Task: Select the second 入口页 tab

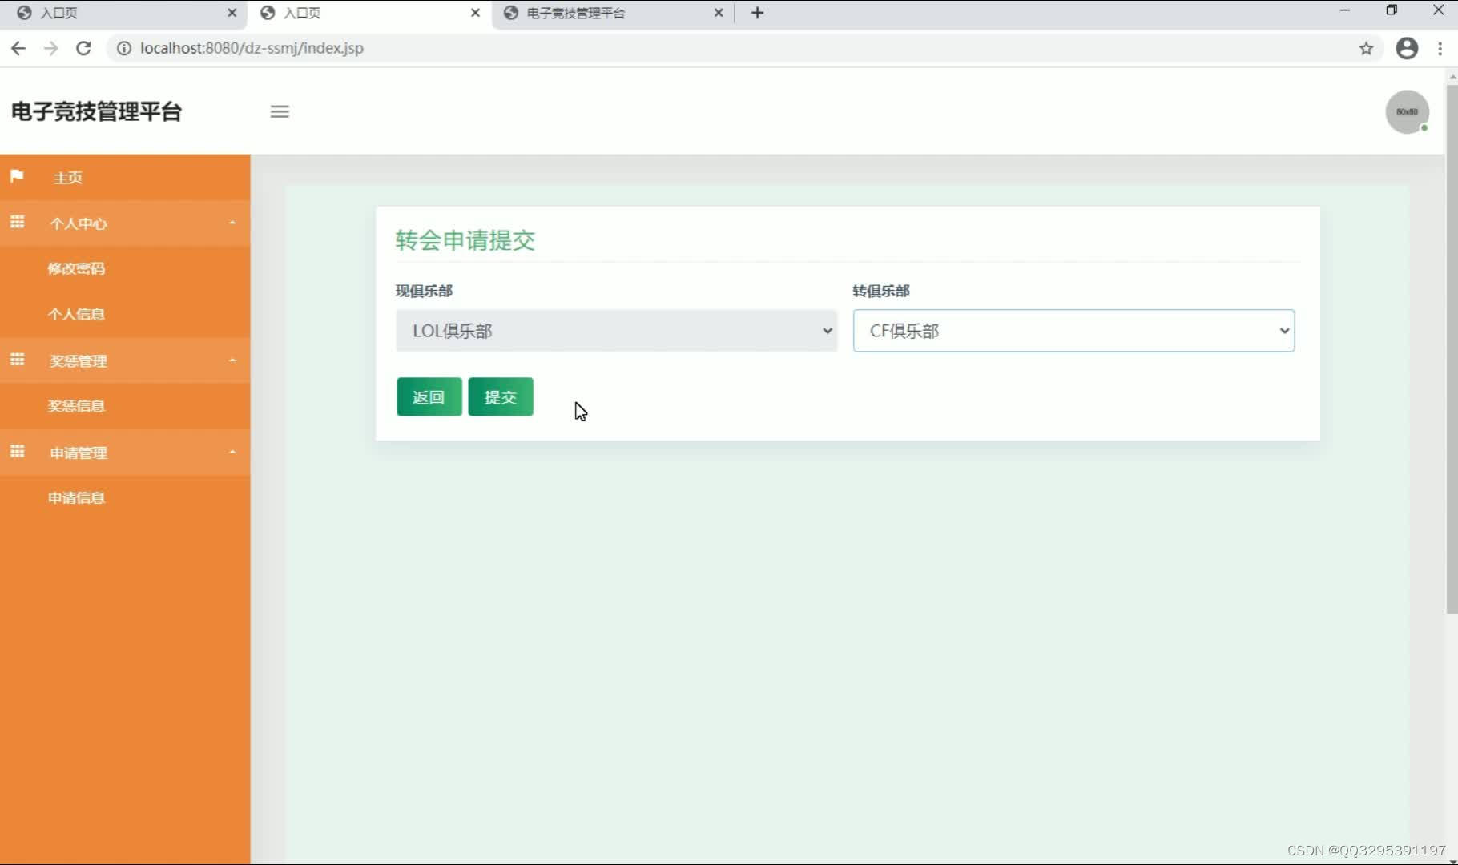Action: click(369, 13)
